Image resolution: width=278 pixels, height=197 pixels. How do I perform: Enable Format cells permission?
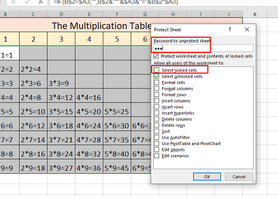(x=157, y=82)
